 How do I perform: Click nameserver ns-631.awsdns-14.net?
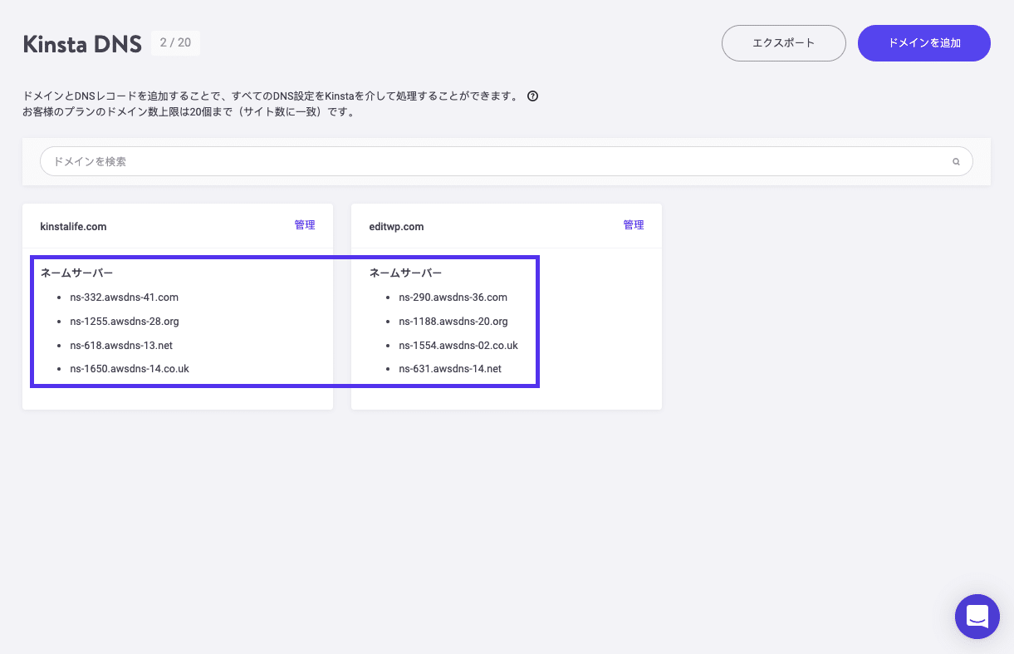(449, 368)
